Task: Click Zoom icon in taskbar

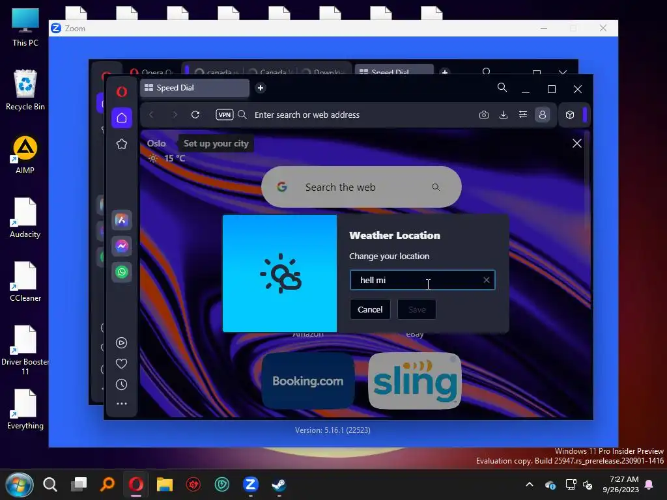Action: [251, 484]
